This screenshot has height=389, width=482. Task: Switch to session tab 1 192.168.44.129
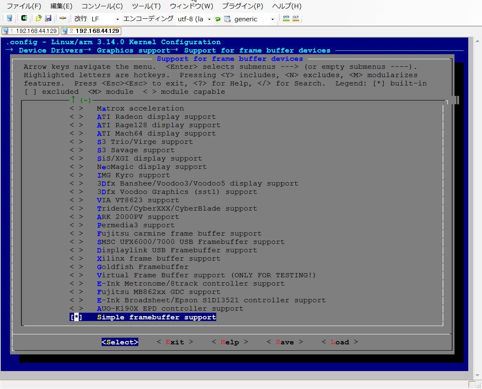(x=30, y=31)
